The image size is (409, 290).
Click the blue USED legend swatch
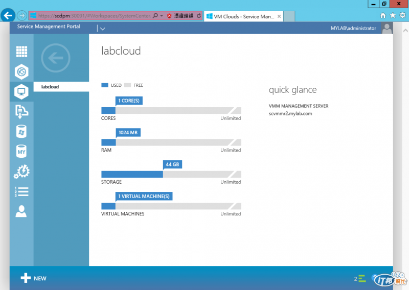[105, 85]
